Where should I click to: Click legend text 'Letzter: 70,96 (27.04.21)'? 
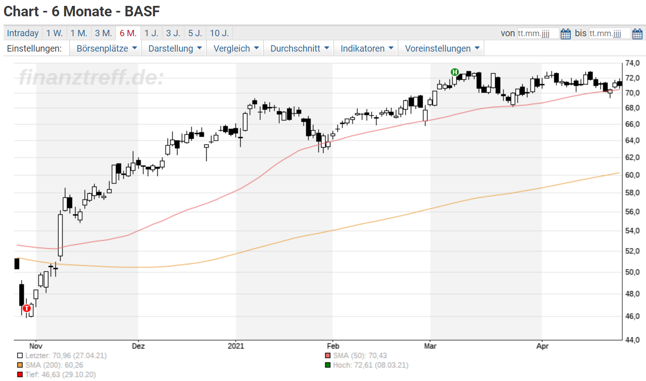[x=66, y=356]
